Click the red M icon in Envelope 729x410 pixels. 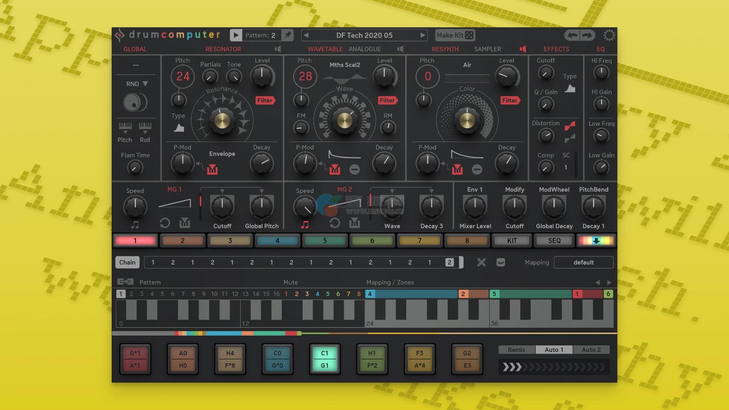(212, 169)
